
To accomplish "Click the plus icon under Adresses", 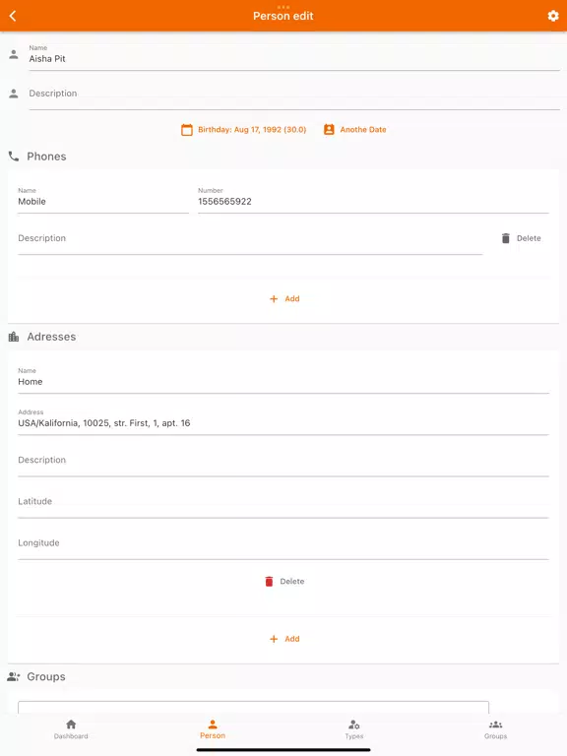I will click(x=274, y=639).
